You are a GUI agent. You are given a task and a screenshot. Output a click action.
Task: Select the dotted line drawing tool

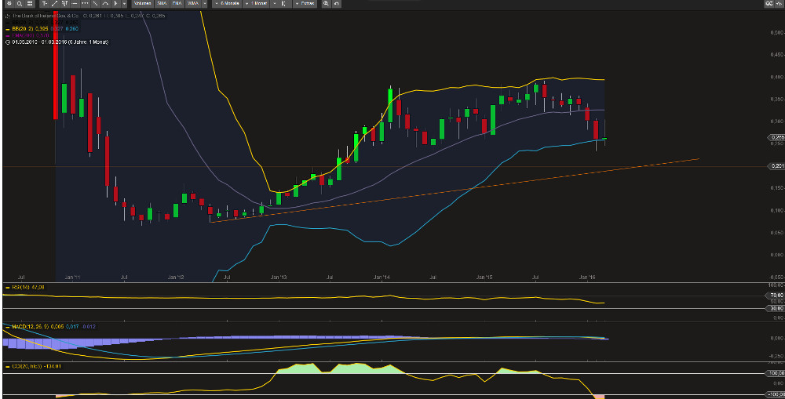coord(86,4)
